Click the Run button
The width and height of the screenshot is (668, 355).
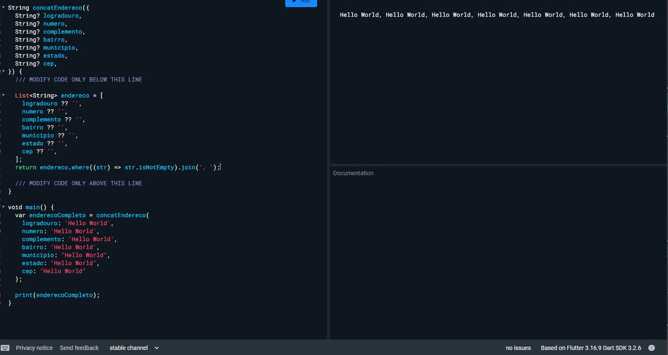(301, 3)
